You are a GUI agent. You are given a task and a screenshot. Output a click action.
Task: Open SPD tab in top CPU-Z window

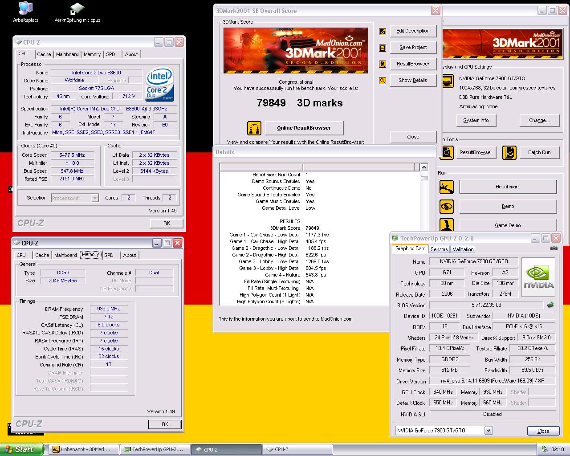[x=110, y=54]
